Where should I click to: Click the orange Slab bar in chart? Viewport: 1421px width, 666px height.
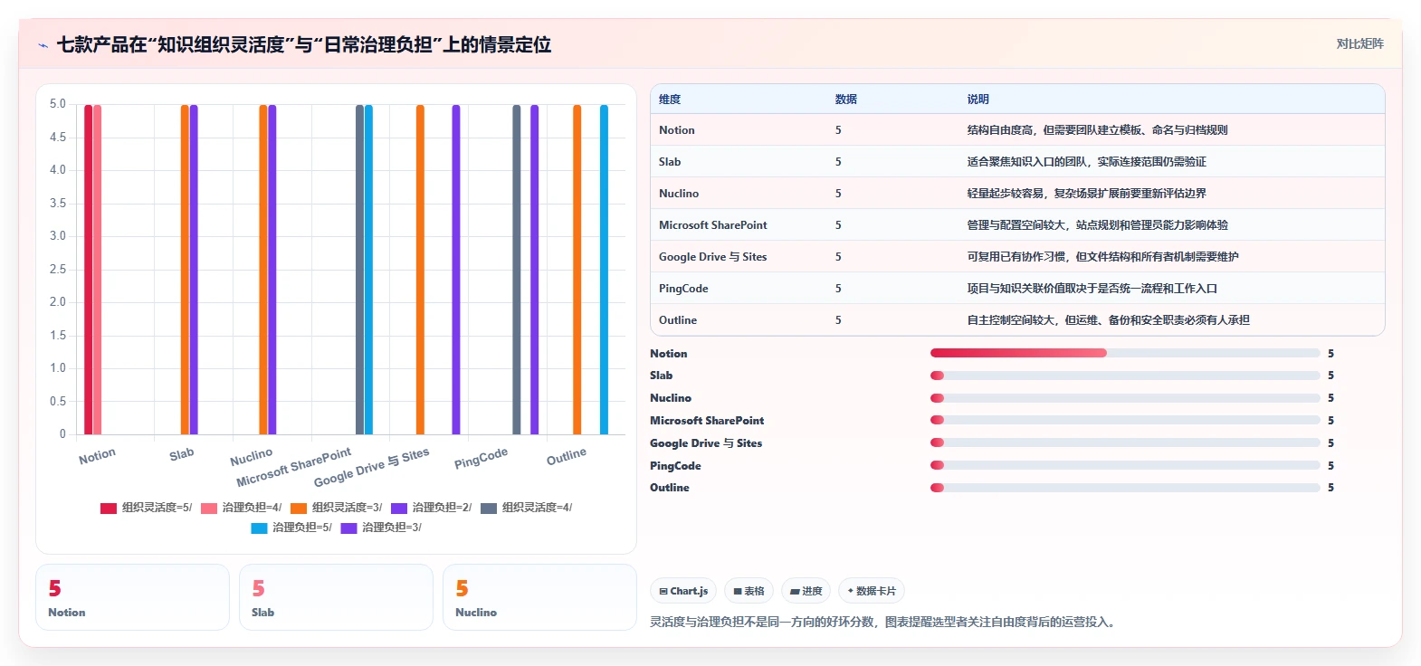coord(185,270)
